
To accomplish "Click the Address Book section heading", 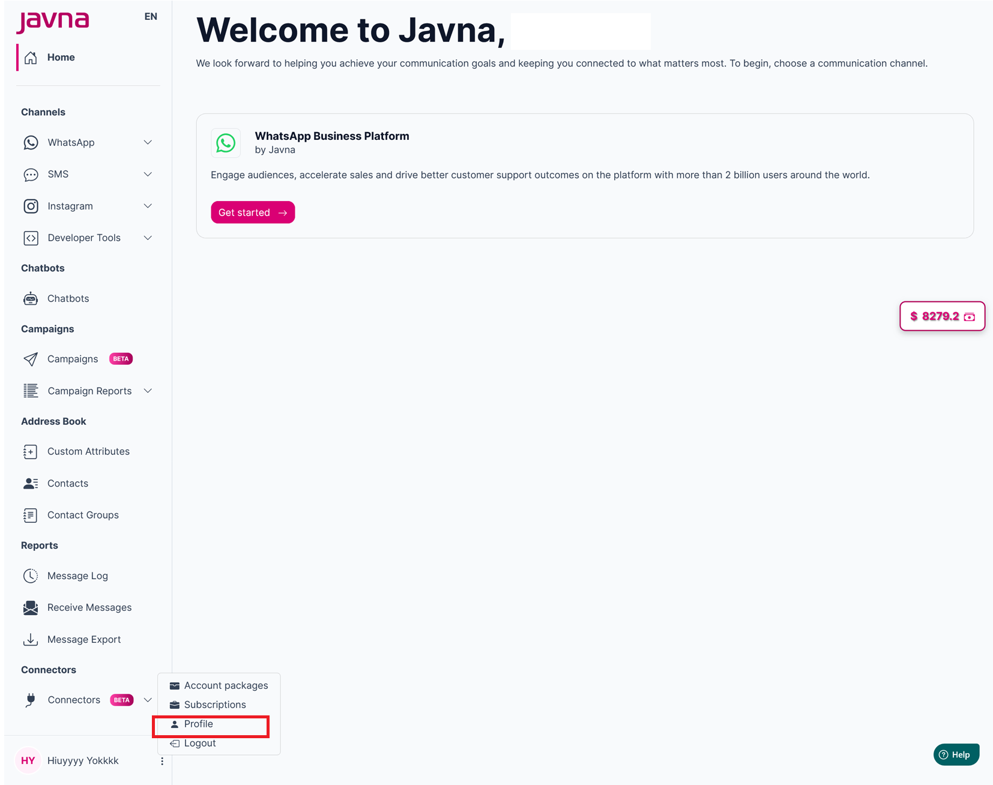I will [53, 421].
